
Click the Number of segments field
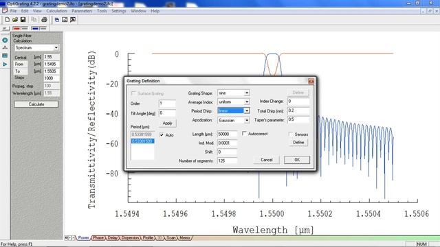pos(227,161)
